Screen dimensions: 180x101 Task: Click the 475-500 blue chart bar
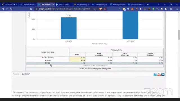point(130,25)
